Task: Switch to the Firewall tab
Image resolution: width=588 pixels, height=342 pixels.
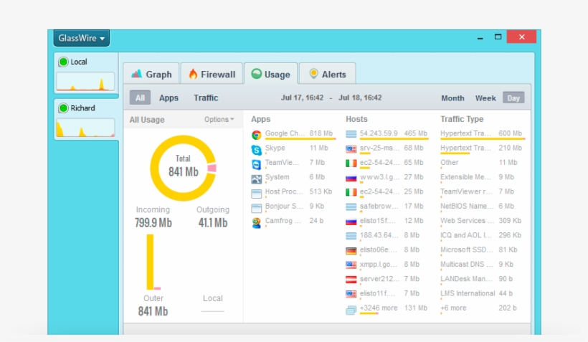Action: [212, 75]
